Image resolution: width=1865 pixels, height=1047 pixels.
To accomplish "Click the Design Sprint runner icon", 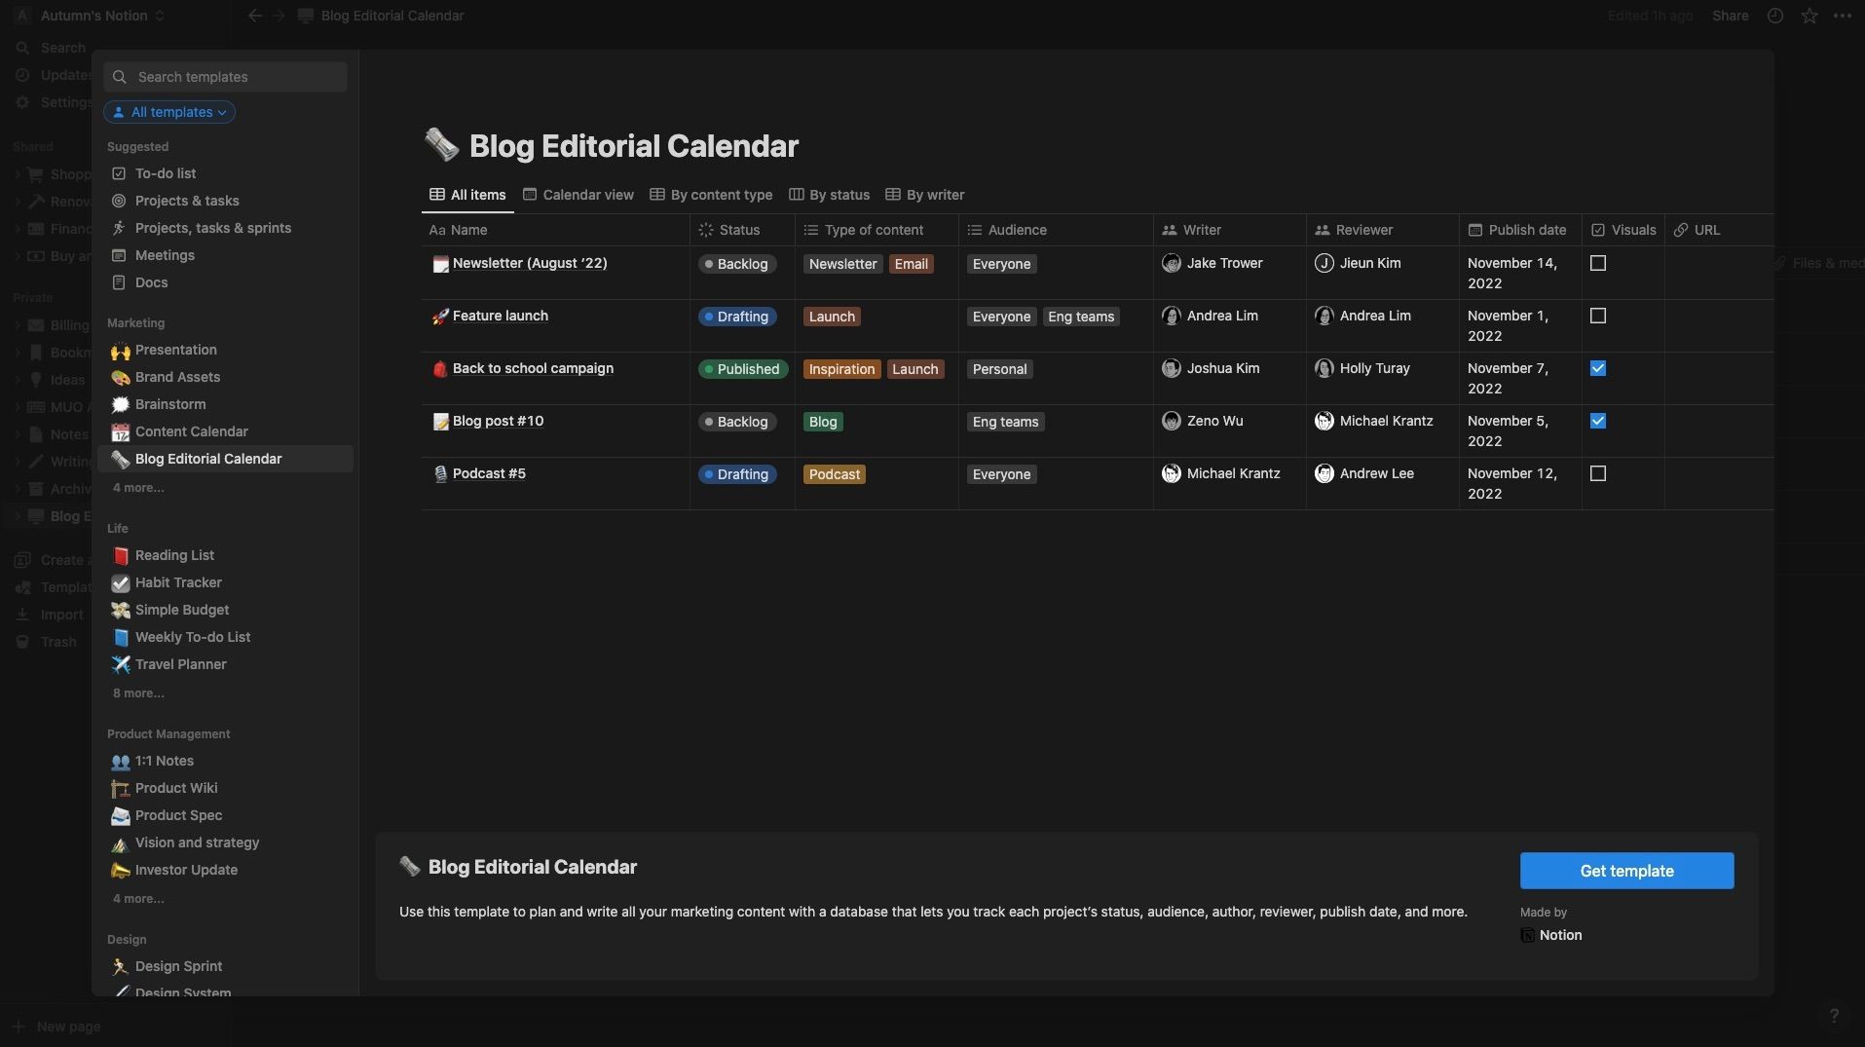I will point(120,967).
